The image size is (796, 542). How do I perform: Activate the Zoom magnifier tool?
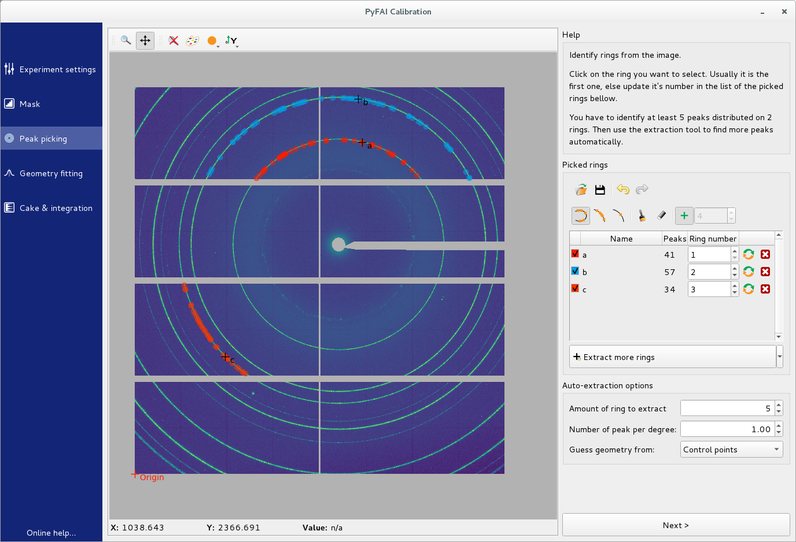126,40
